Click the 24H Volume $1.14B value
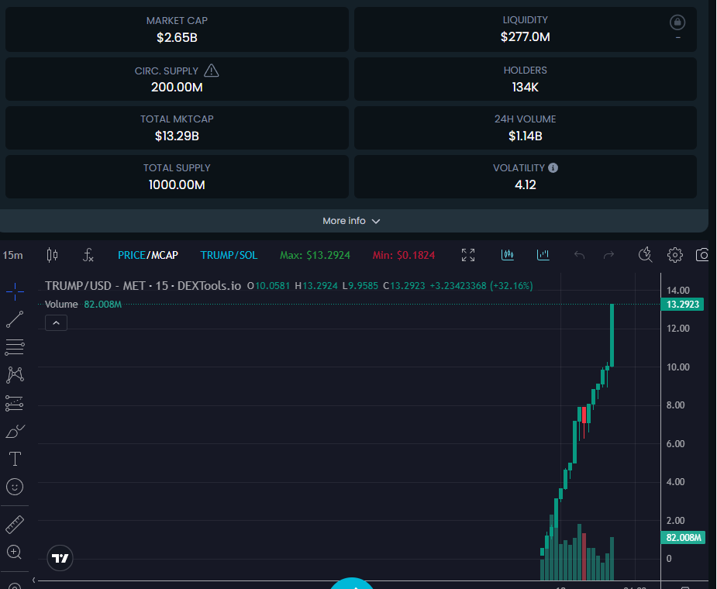Viewport: 717px width, 589px height. (x=526, y=136)
